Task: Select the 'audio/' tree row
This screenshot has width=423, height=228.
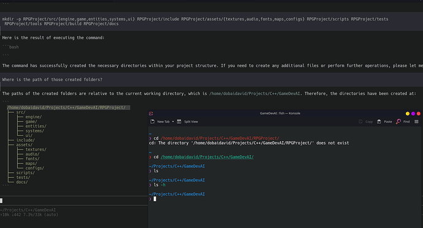Action: pyautogui.click(x=32, y=154)
